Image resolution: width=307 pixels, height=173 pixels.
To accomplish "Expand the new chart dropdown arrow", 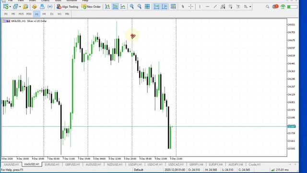I will [x=10, y=7].
